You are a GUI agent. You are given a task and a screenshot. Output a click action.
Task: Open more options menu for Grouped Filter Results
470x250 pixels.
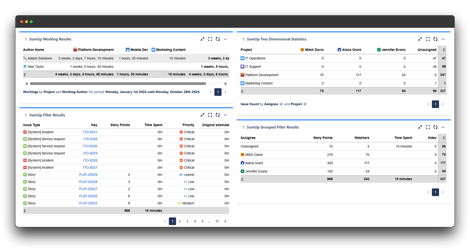tap(443, 127)
